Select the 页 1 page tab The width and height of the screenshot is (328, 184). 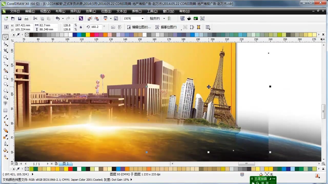point(66,164)
